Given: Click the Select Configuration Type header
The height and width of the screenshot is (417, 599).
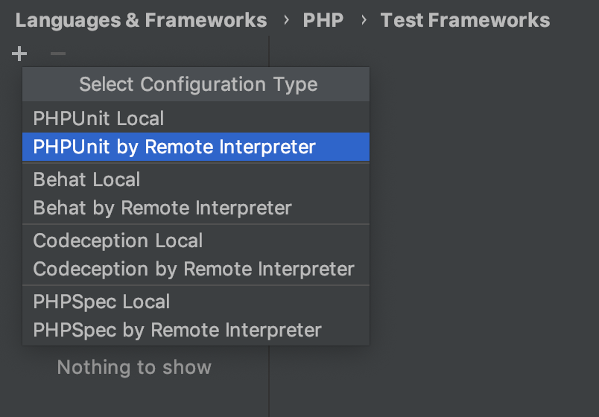Looking at the screenshot, I should pyautogui.click(x=198, y=85).
